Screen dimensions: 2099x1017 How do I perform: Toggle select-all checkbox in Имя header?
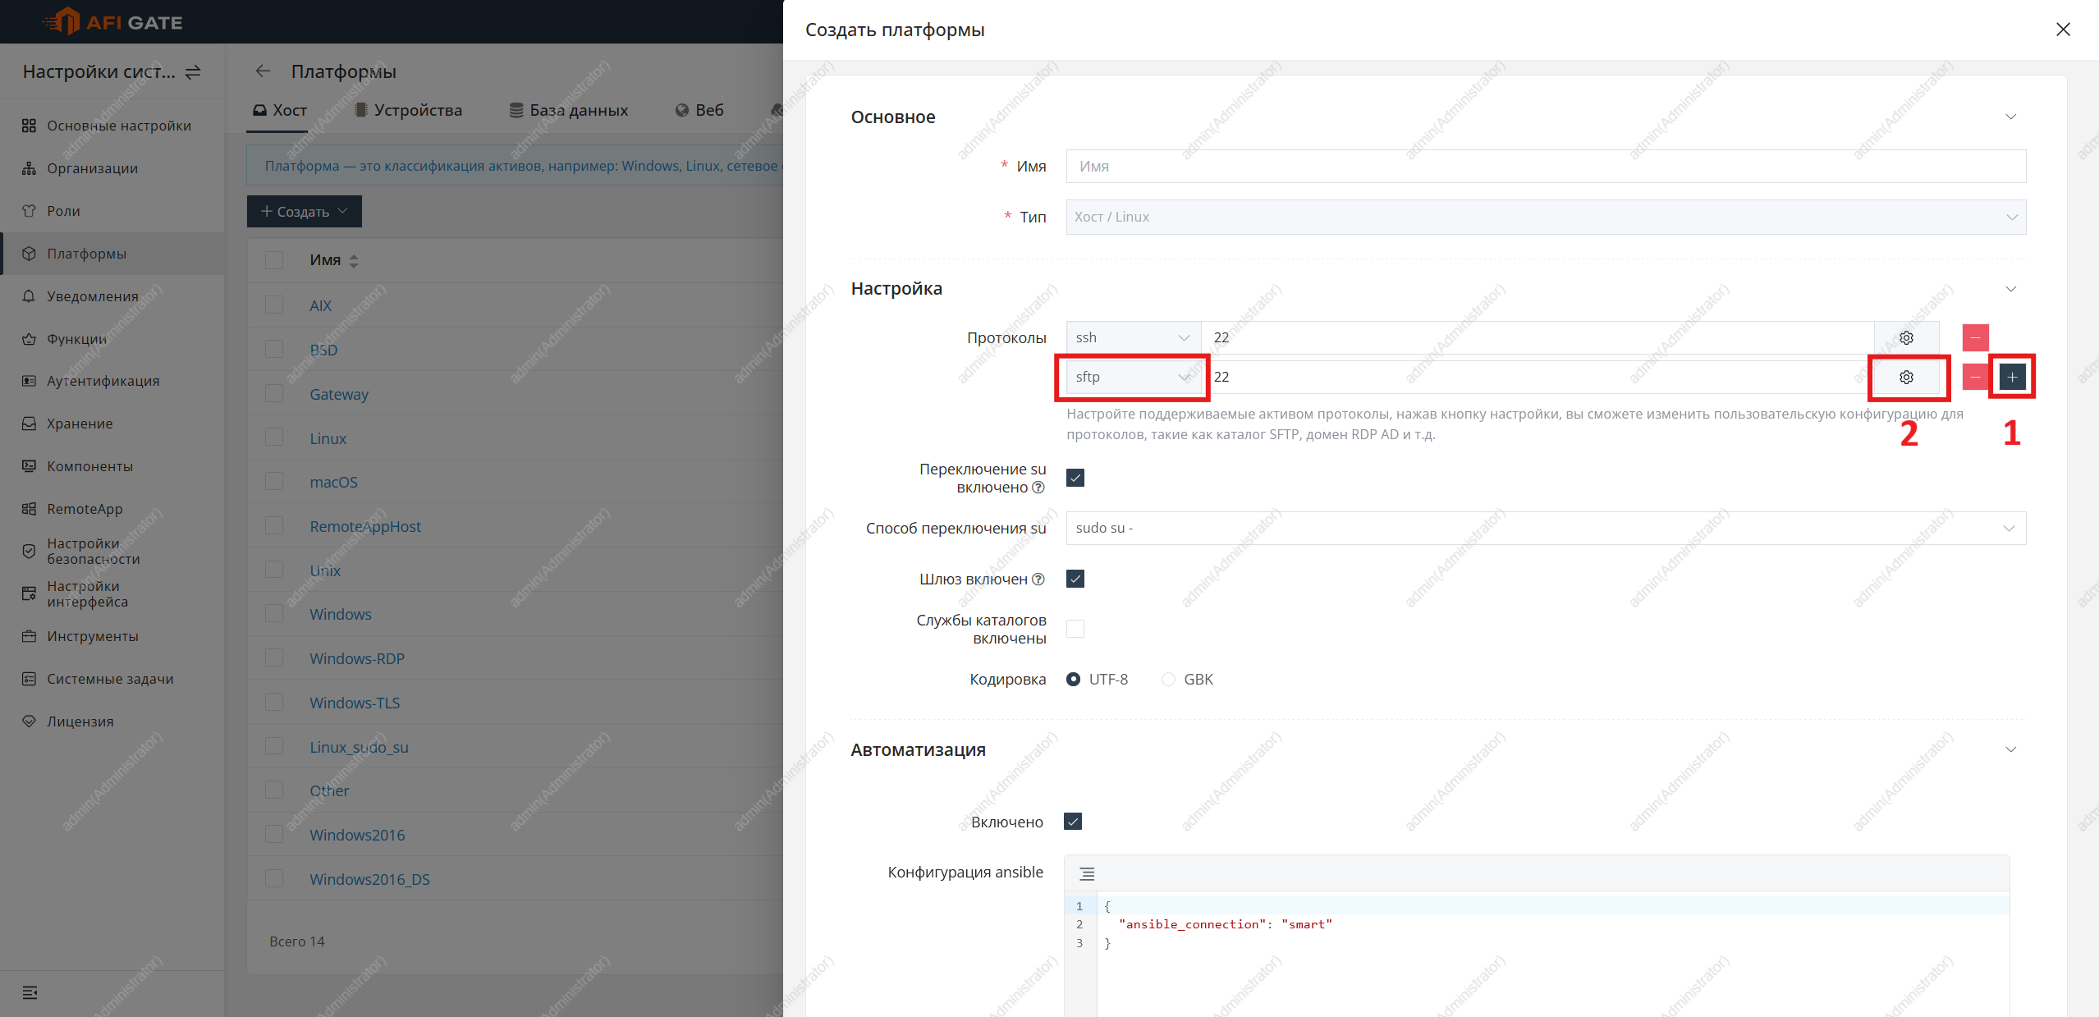[274, 260]
